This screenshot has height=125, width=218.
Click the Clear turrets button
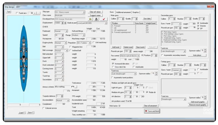click(140, 47)
